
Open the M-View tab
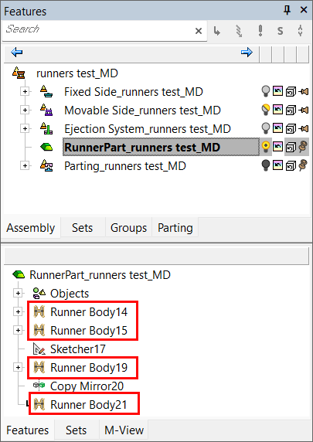point(124,430)
